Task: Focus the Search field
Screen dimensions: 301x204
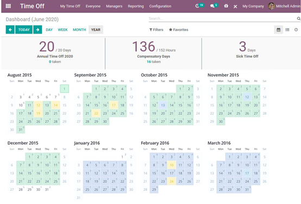Action: click(222, 18)
